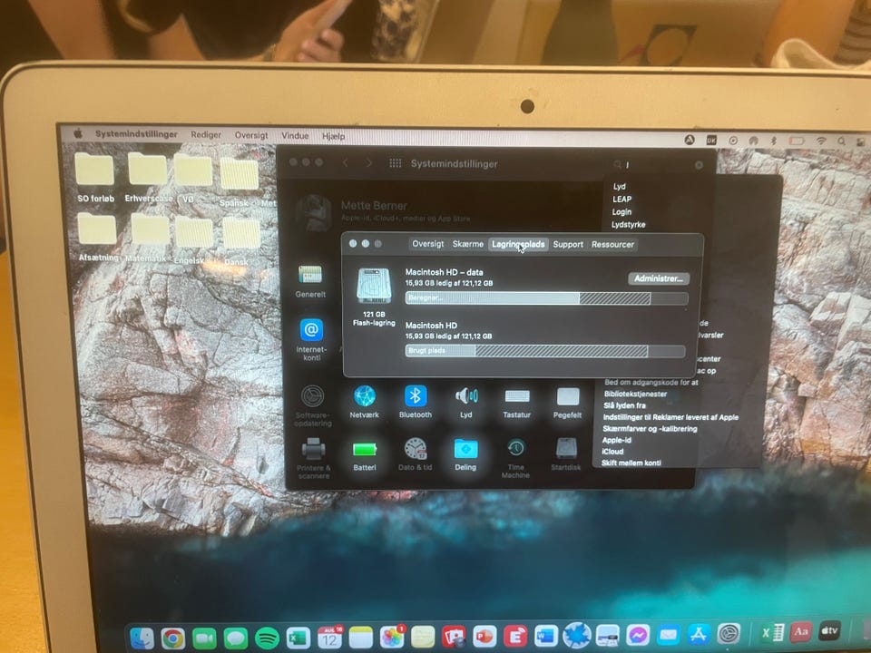The image size is (871, 653).
Task: Click the search field in Systemindstillinger
Action: (x=659, y=165)
